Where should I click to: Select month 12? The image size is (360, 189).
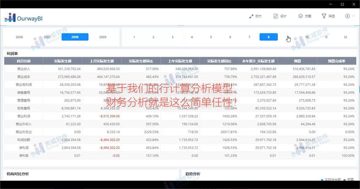[345, 37]
